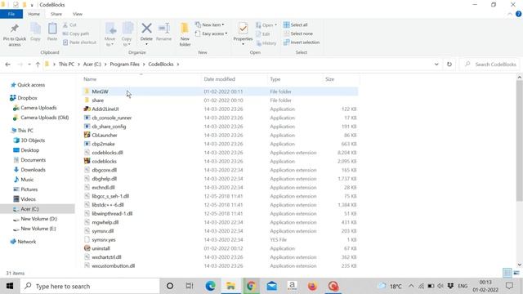Image resolution: width=523 pixels, height=294 pixels.
Task: Click Program Files in address bar
Action: (124, 64)
